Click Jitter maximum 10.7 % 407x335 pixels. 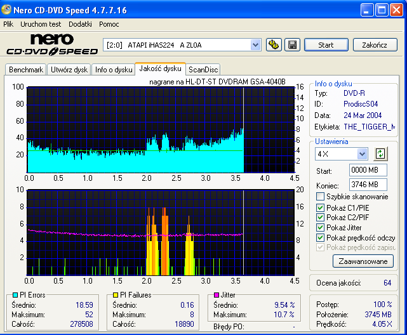pyautogui.click(x=284, y=315)
